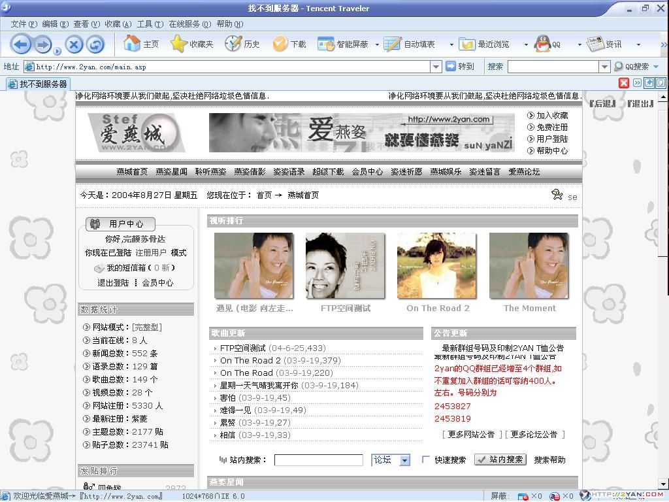Click the 资讯 news notebook icon

click(596, 44)
